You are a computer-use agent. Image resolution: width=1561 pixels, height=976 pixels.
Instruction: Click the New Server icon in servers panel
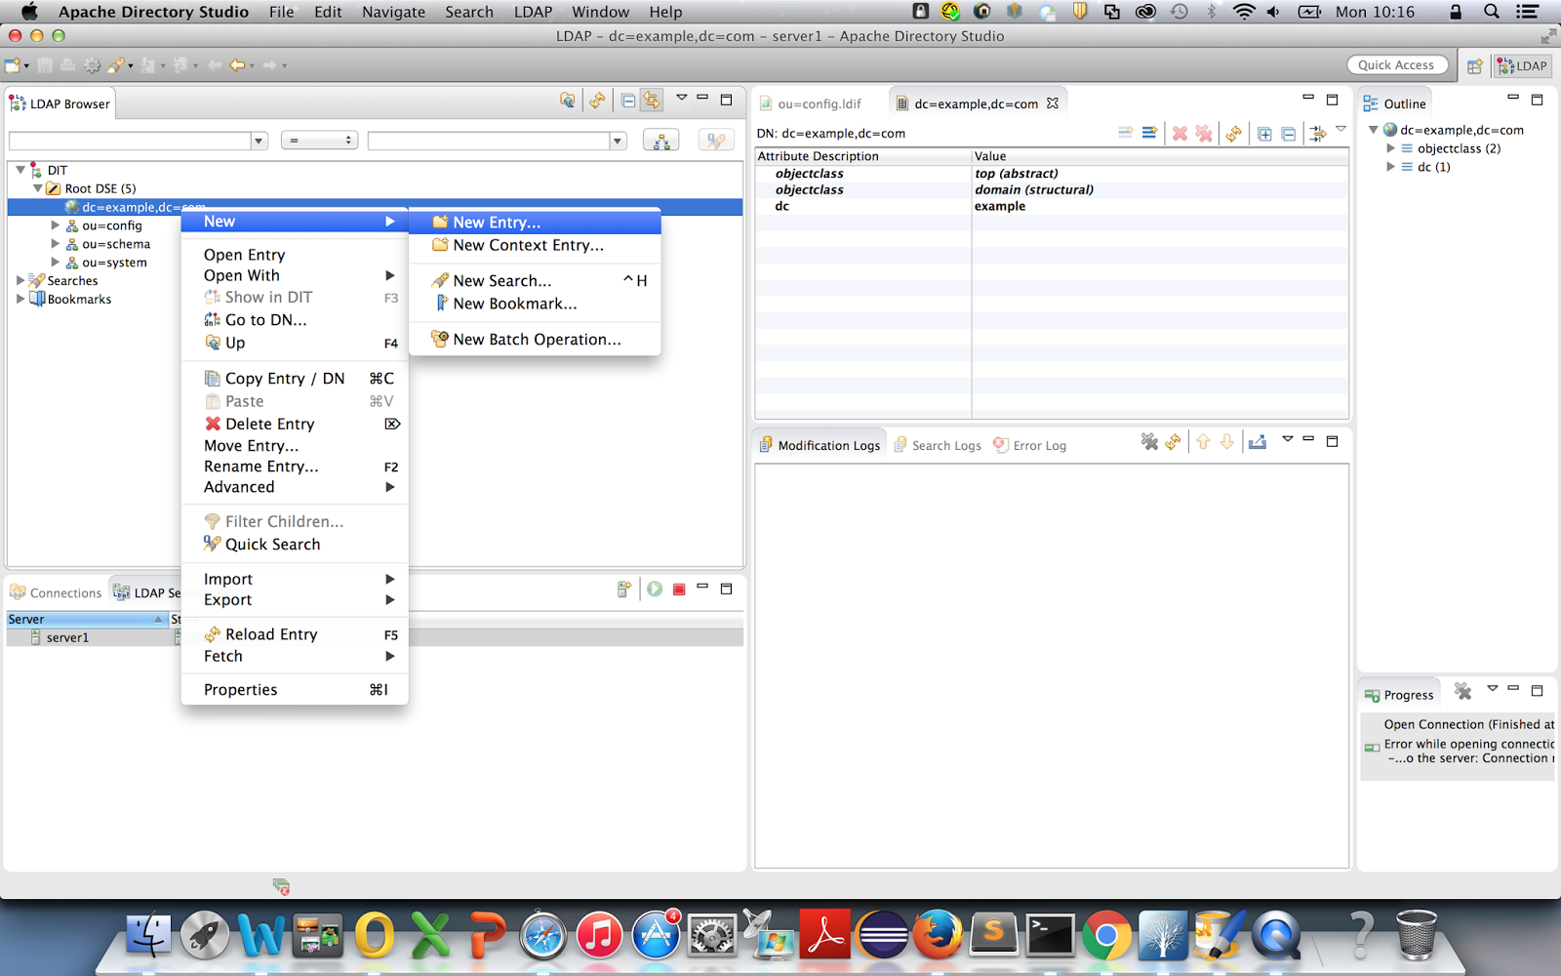click(x=624, y=589)
